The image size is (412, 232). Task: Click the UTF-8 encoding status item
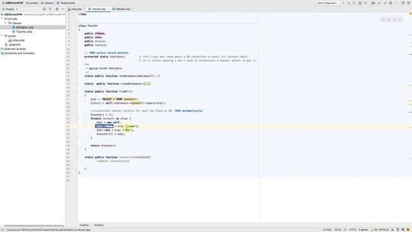click(x=352, y=230)
